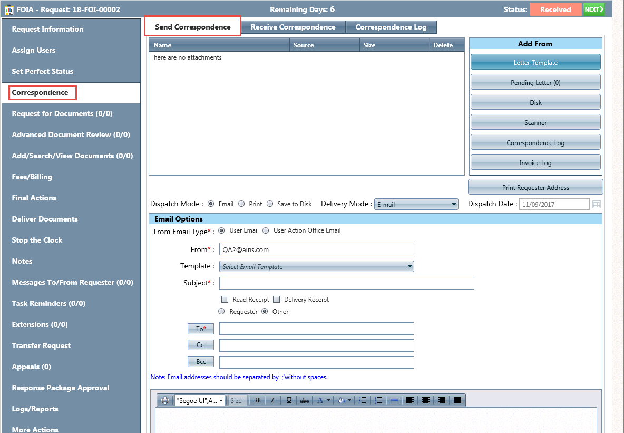Enable the Read Receipt checkbox
Screen dimensions: 624x433
(225, 300)
